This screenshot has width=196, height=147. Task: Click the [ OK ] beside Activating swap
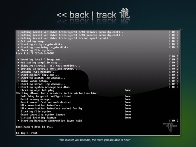click(x=174, y=41)
